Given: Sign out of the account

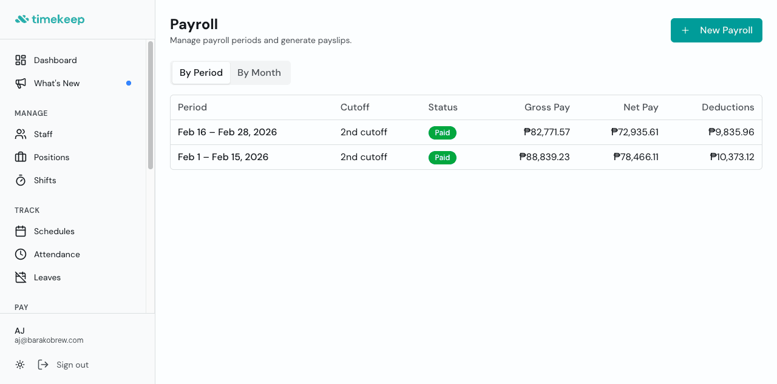Looking at the screenshot, I should pos(72,365).
